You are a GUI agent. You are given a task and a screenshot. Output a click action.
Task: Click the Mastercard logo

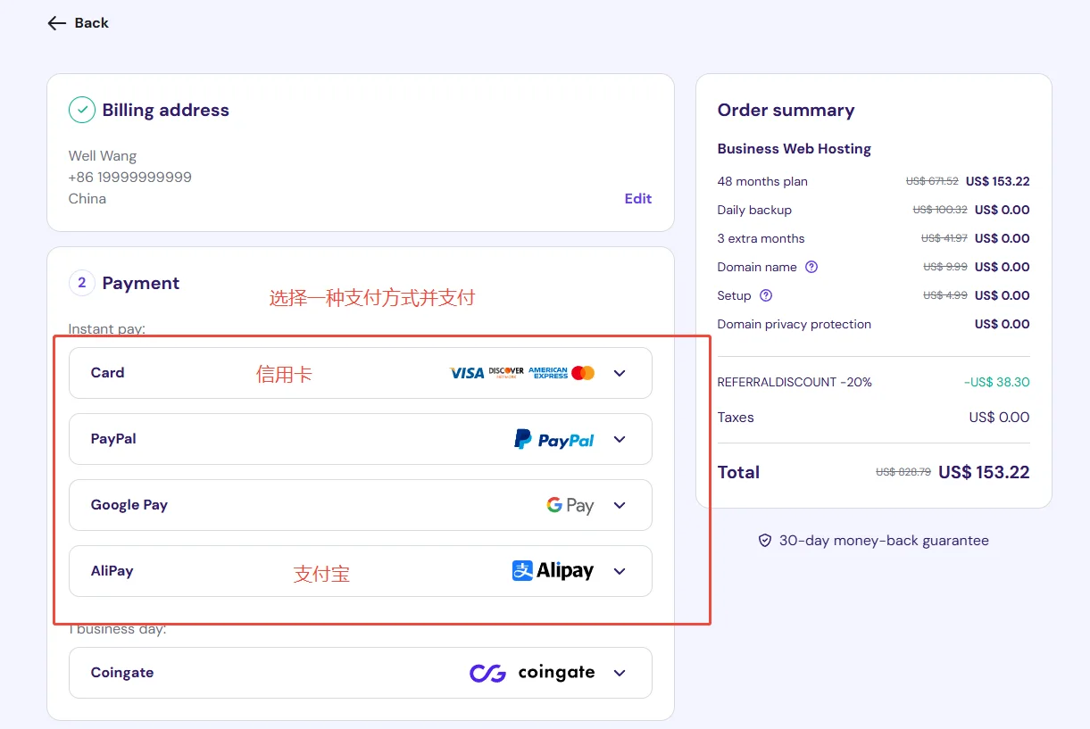583,373
